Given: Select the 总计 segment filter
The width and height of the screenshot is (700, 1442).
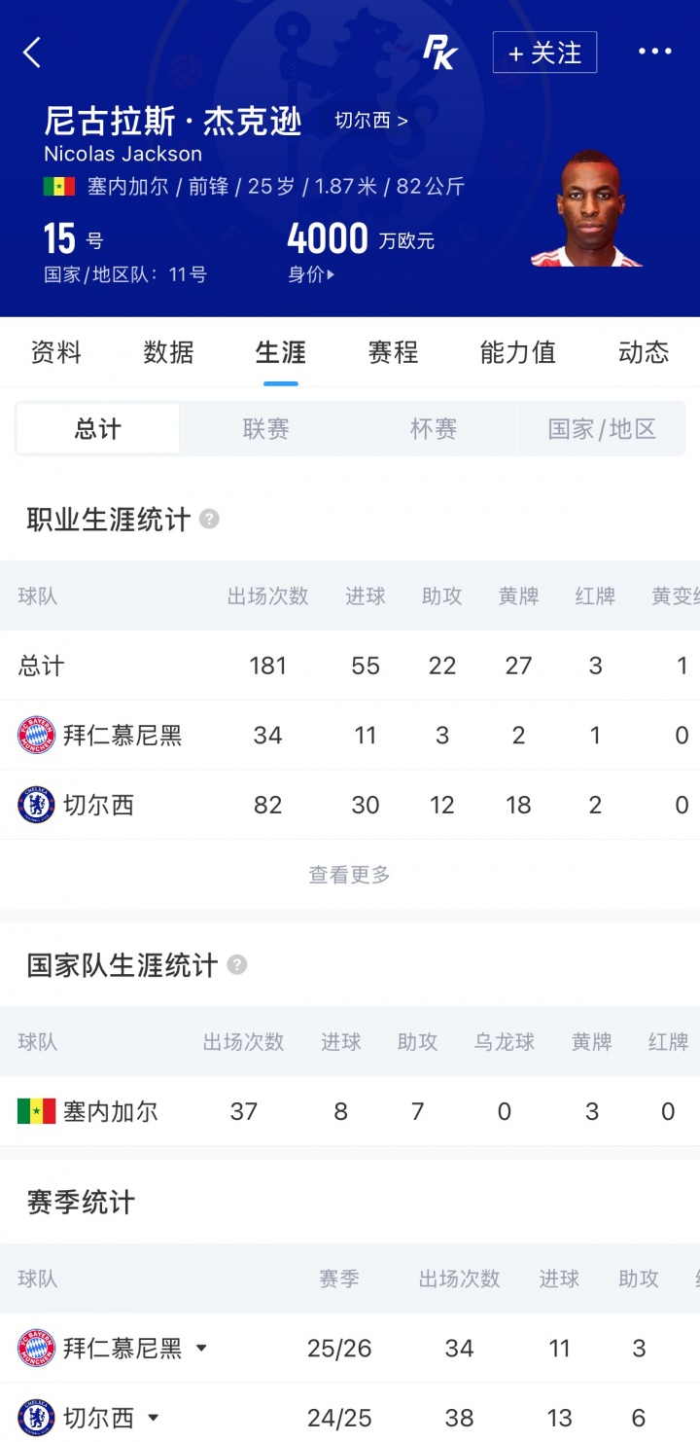Looking at the screenshot, I should pyautogui.click(x=98, y=429).
